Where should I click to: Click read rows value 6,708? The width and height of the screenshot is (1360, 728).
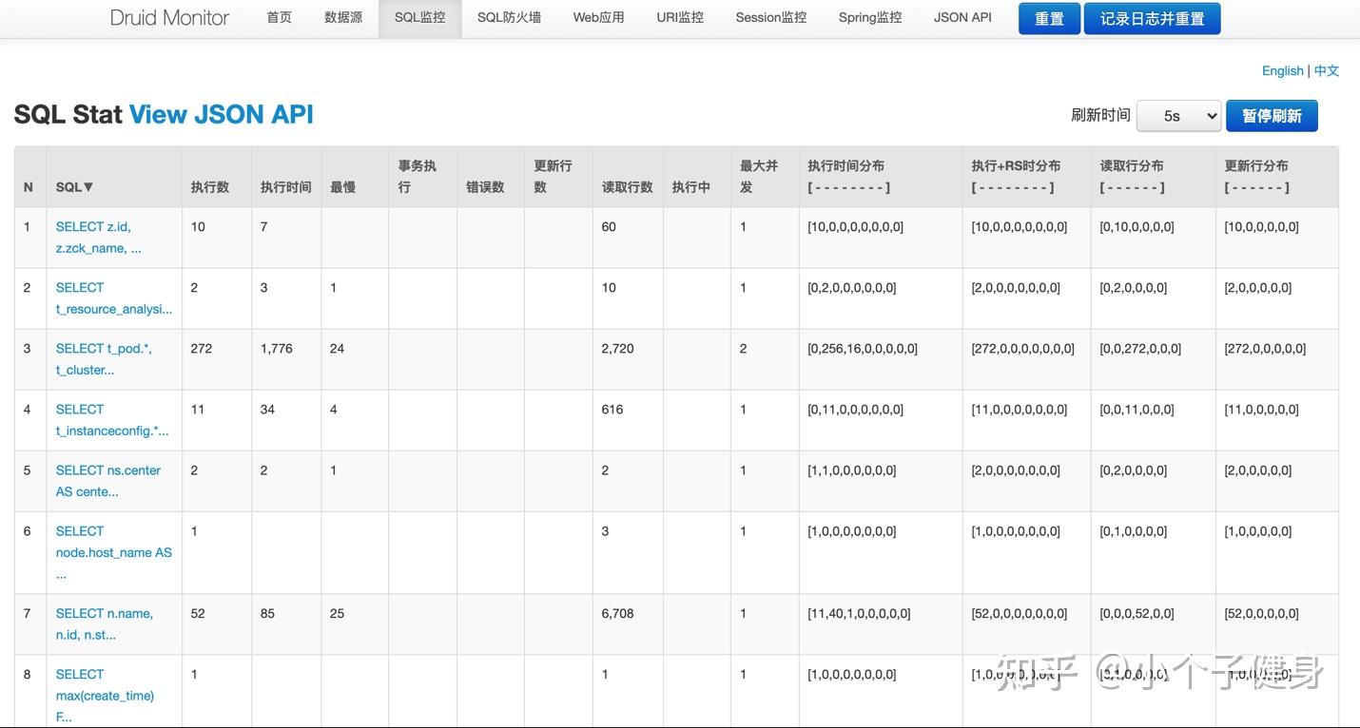[x=617, y=614]
